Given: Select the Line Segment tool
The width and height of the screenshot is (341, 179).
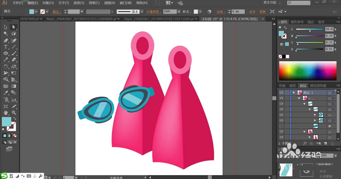Looking at the screenshot, I should (x=14, y=47).
